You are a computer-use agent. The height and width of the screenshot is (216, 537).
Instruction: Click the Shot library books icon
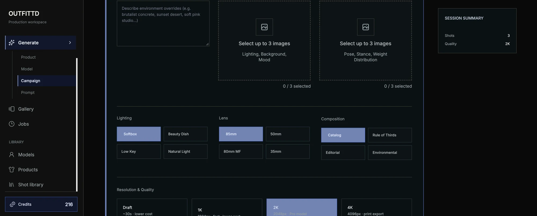12,185
